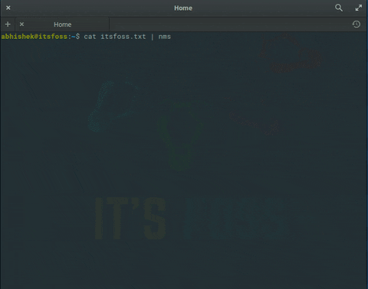Click the faded red hat shape
The width and height of the screenshot is (368, 289).
tap(291, 54)
